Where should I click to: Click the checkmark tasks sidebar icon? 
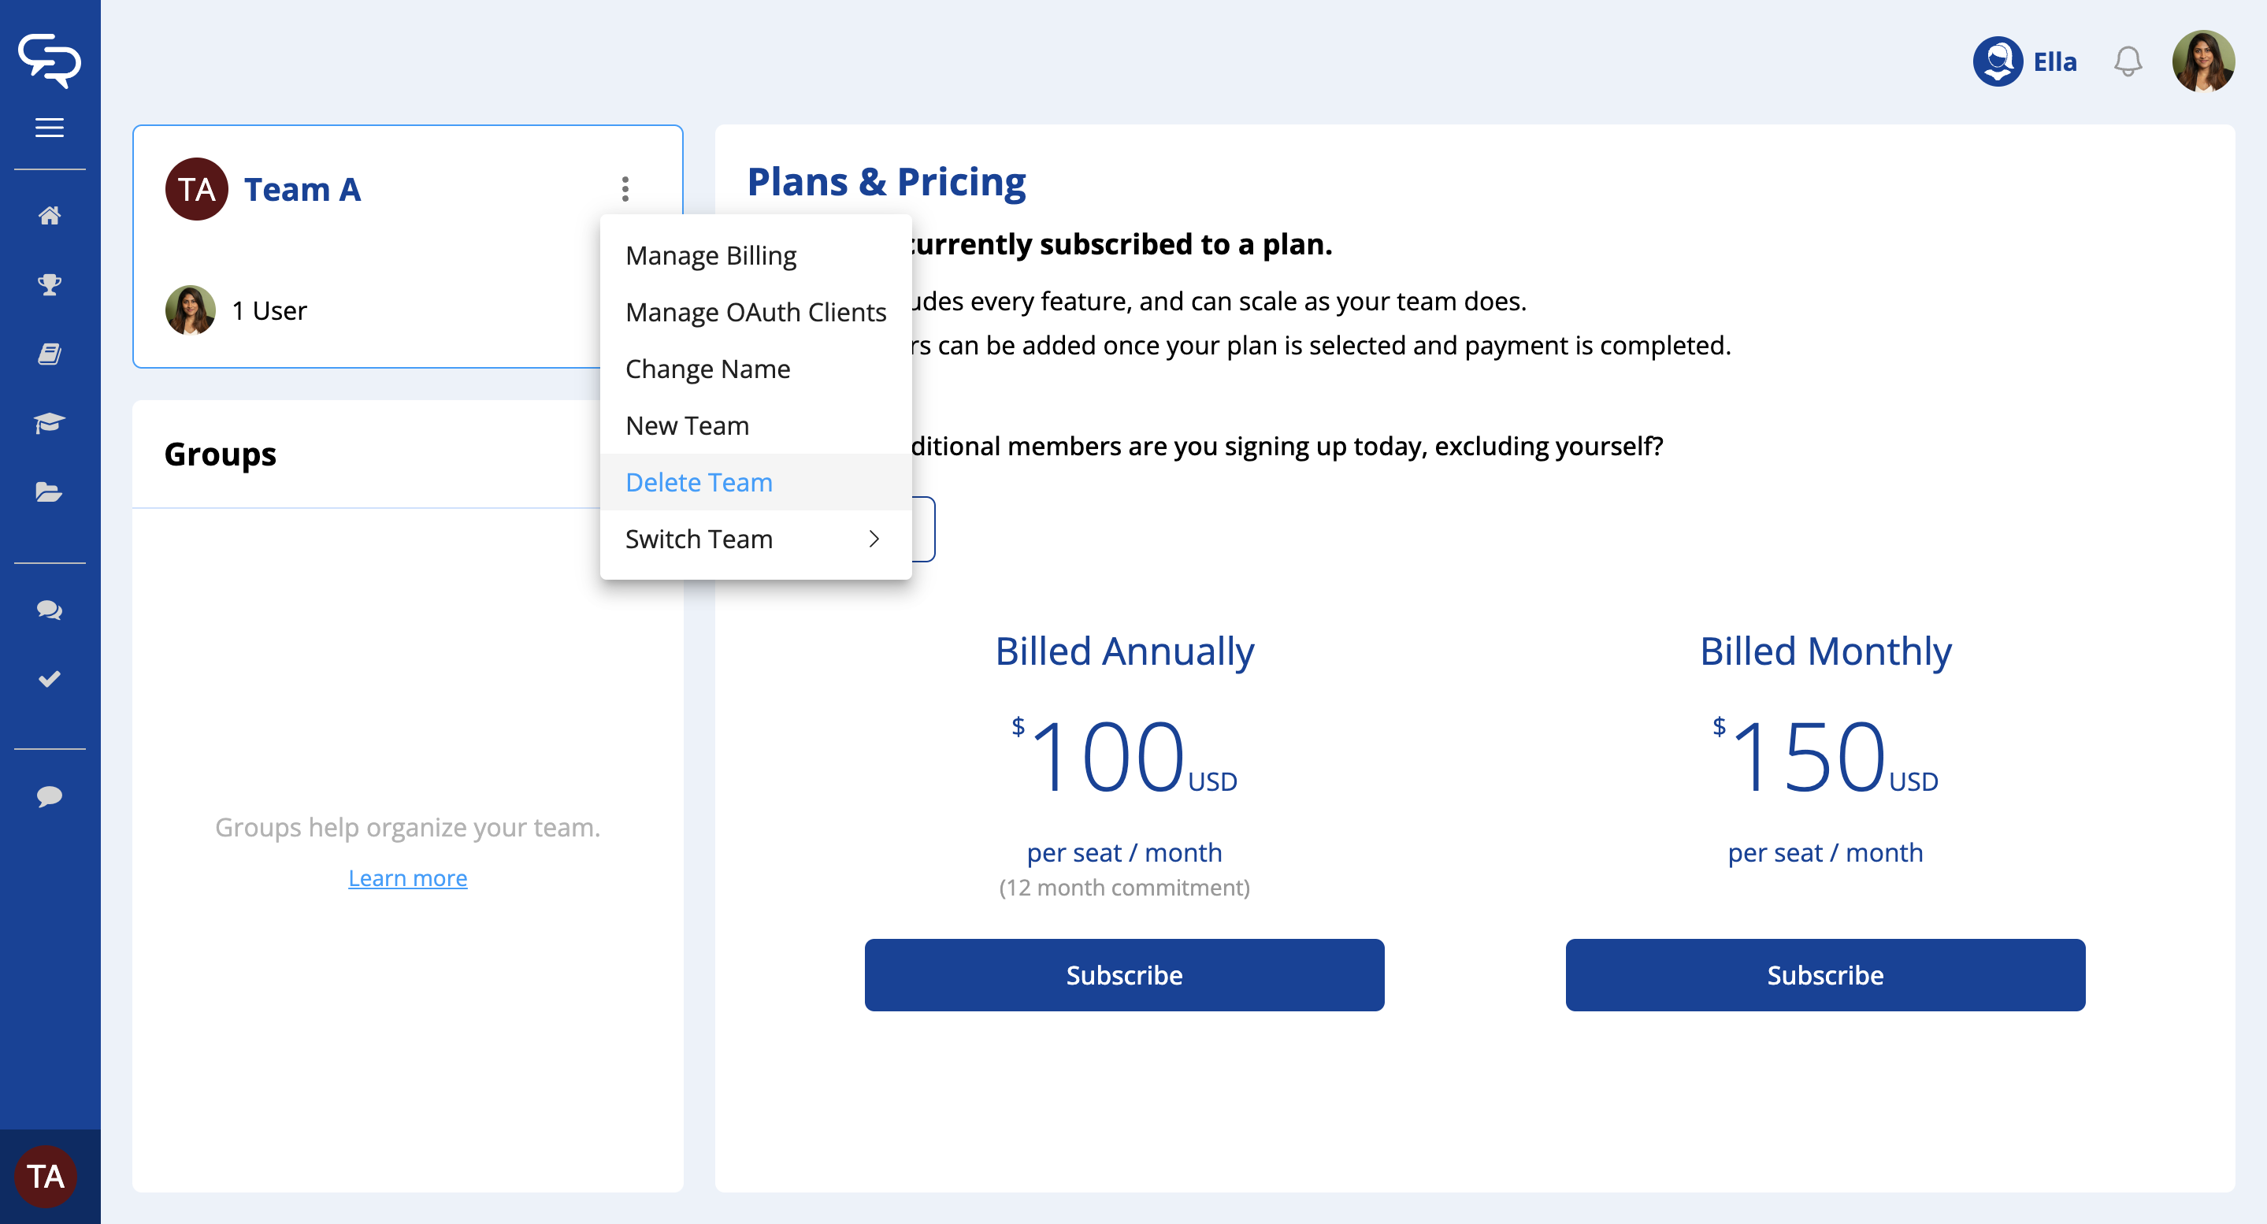50,678
